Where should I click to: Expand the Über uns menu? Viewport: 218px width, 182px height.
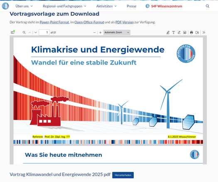click(24, 6)
